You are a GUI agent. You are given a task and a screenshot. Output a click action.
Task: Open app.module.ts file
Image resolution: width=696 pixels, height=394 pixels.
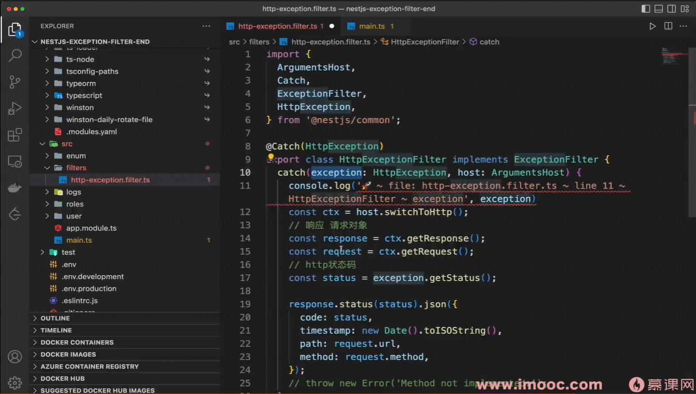pos(124,228)
